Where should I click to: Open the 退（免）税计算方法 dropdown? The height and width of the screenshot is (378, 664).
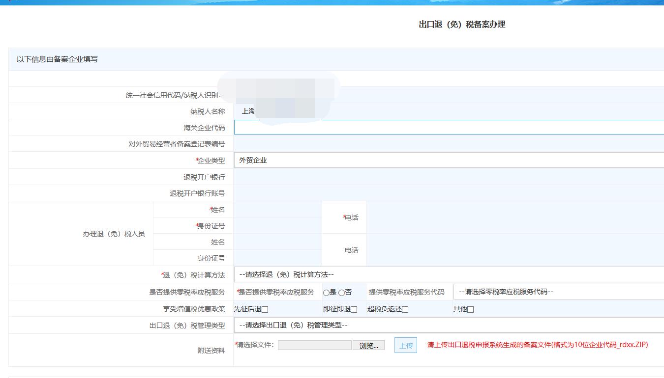449,274
